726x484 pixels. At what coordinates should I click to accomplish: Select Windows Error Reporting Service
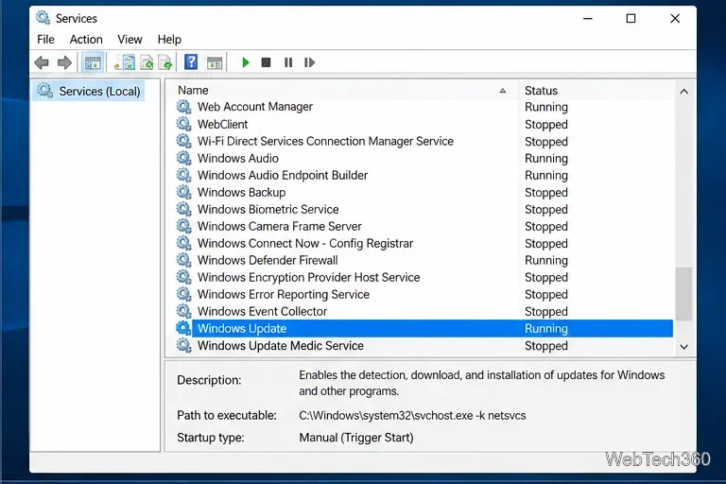tap(284, 294)
